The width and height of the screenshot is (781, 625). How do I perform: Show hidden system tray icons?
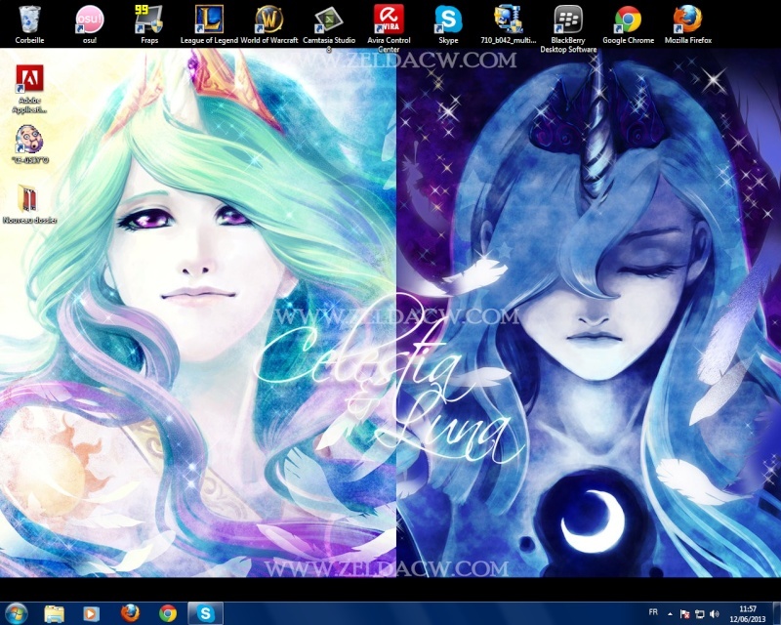pos(670,614)
